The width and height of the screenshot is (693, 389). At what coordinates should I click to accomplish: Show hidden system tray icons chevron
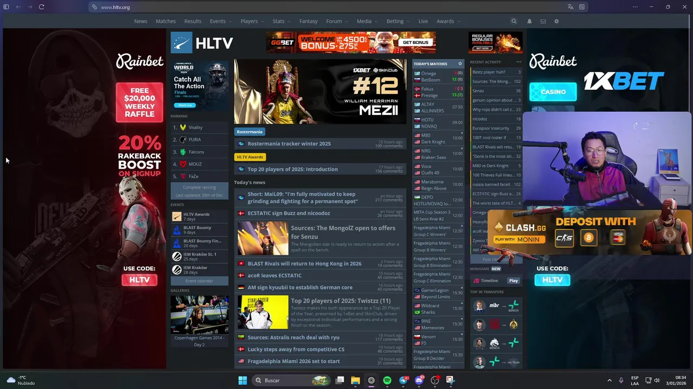pyautogui.click(x=609, y=380)
